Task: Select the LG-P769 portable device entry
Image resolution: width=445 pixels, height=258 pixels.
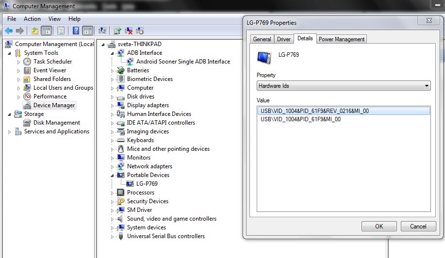Action: pyautogui.click(x=147, y=184)
